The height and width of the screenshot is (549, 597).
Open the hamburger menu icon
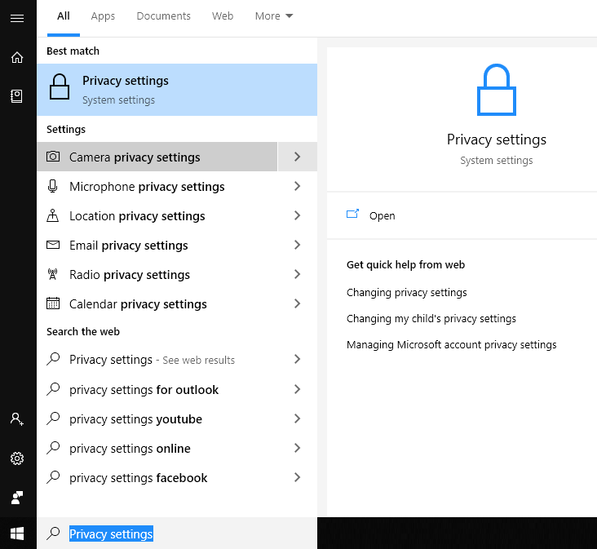[x=17, y=18]
